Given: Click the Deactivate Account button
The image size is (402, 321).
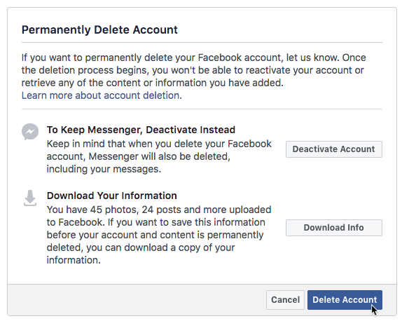Looking at the screenshot, I should point(334,149).
